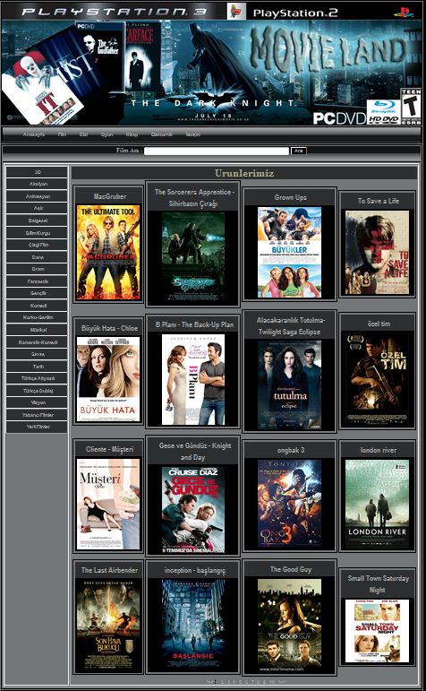Viewport: 426px width, 691px height.
Task: Select the Aksiyon category
Action: click(37, 185)
